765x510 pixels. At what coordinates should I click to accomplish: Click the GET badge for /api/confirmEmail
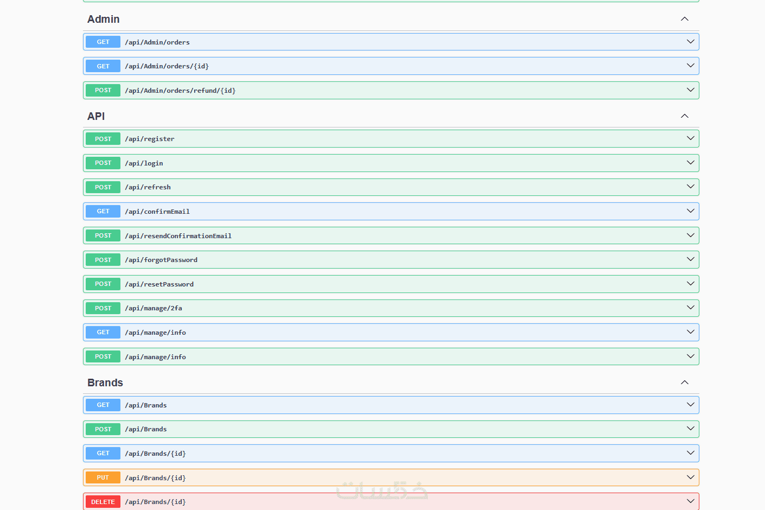(103, 211)
